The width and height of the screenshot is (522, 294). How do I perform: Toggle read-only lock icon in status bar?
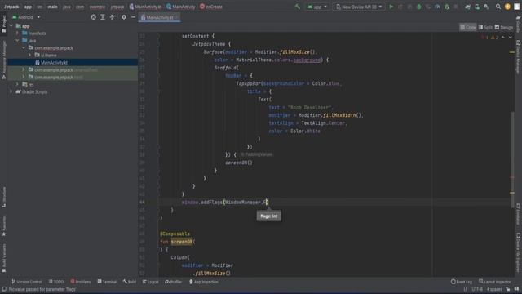[x=508, y=289]
